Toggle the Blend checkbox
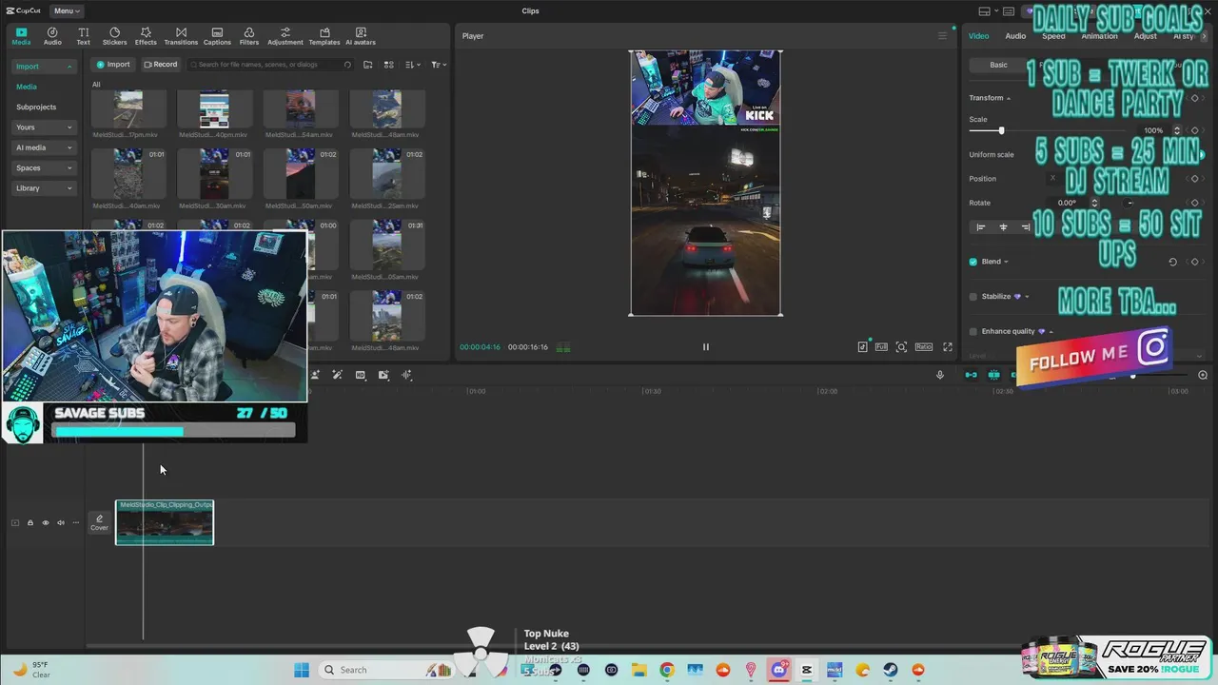Screen dimensions: 1218x685 [x=972, y=262]
